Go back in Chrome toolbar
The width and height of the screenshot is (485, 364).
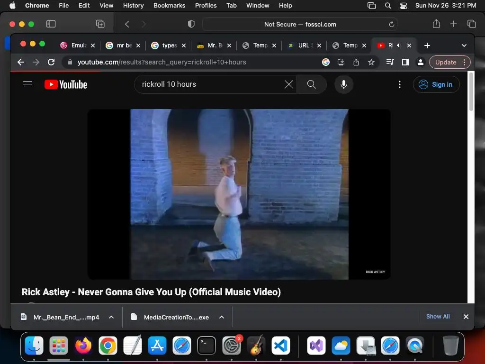tap(21, 62)
